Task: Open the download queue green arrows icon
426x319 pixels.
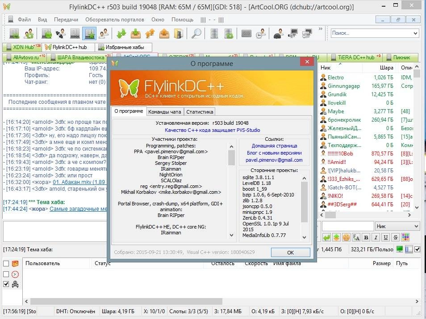Action: point(121,33)
